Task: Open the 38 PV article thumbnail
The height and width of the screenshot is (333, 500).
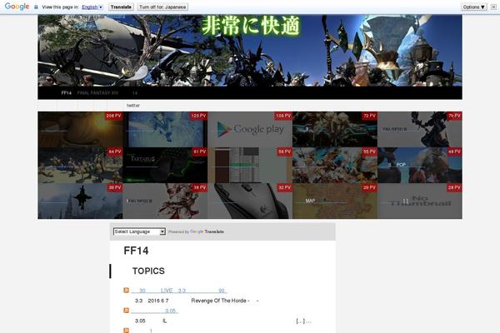Action: point(165,201)
